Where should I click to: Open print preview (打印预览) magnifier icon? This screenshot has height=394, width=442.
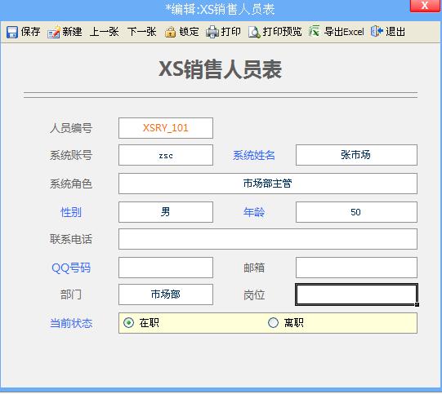[254, 32]
